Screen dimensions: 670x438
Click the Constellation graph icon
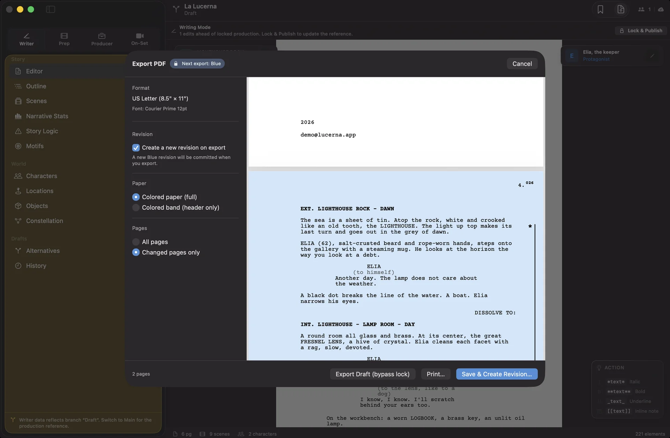[x=18, y=221]
